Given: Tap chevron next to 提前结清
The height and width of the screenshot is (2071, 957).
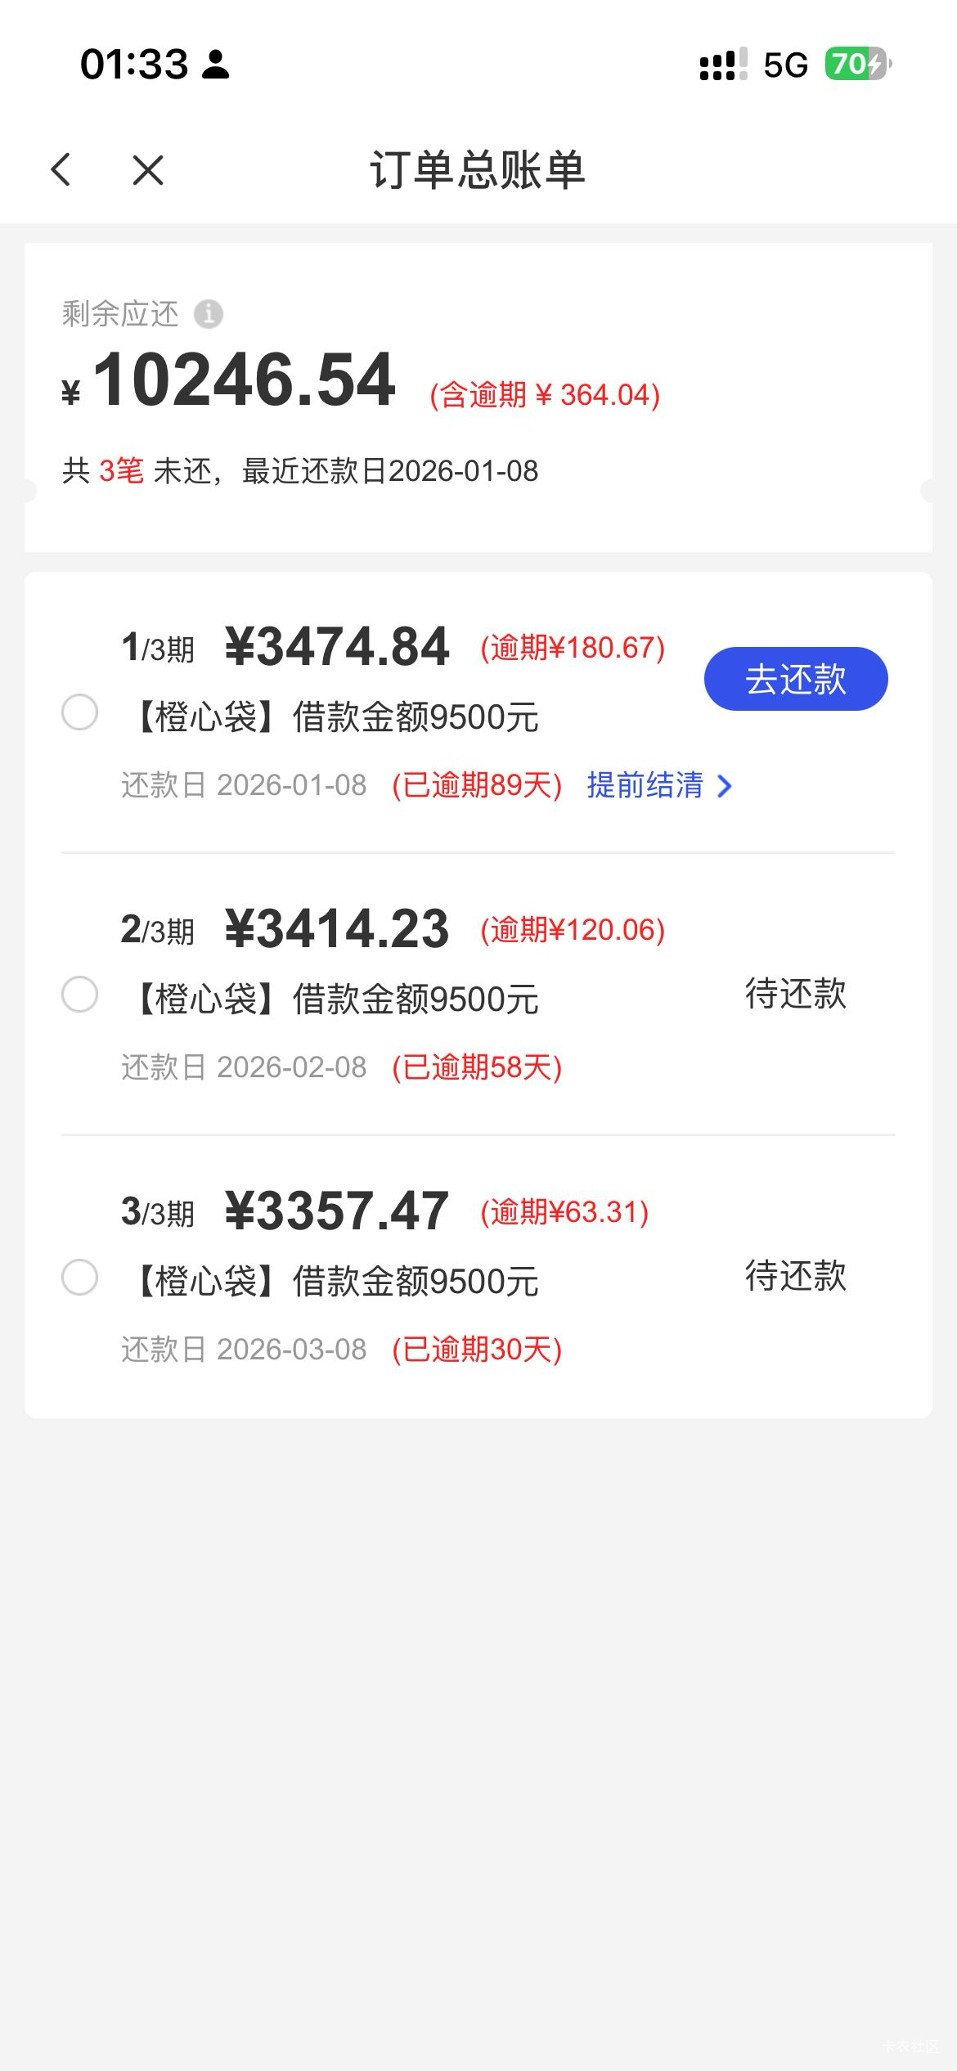Looking at the screenshot, I should coord(724,786).
